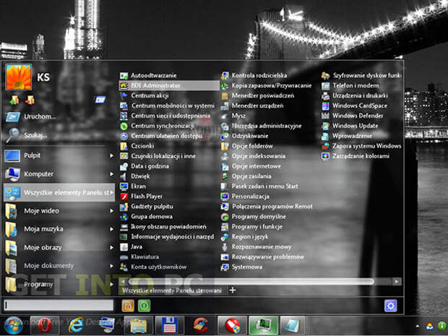Open Programy i funkcje item
448x336 pixels.
[x=251, y=227]
